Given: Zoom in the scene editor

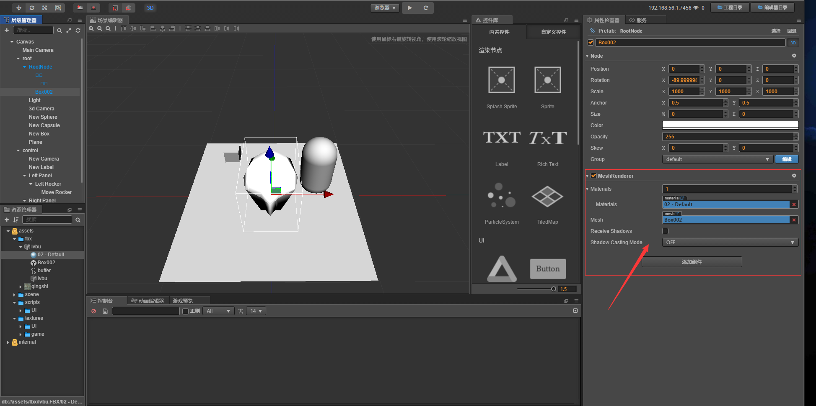Looking at the screenshot, I should coord(91,28).
